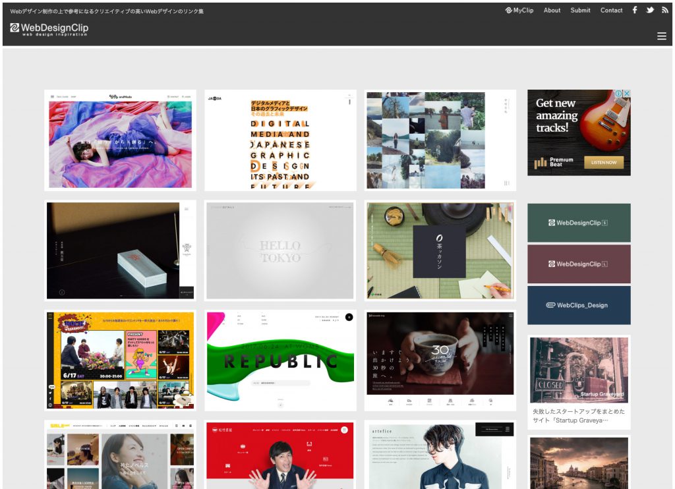
Task: Go to the About page
Action: pos(552,10)
